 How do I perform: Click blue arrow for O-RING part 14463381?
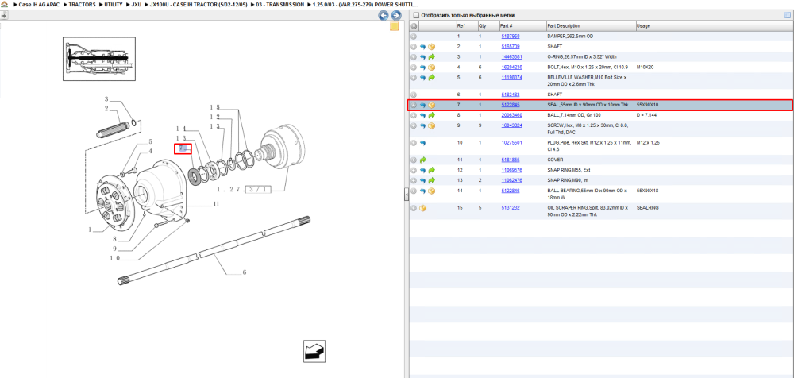(x=422, y=56)
